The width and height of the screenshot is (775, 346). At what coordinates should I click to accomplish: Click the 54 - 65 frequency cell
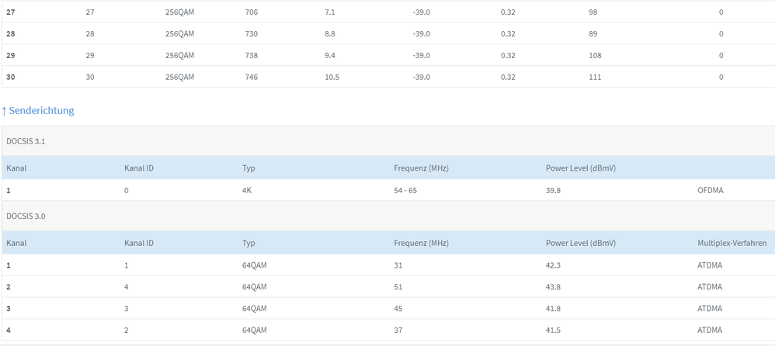(x=405, y=190)
